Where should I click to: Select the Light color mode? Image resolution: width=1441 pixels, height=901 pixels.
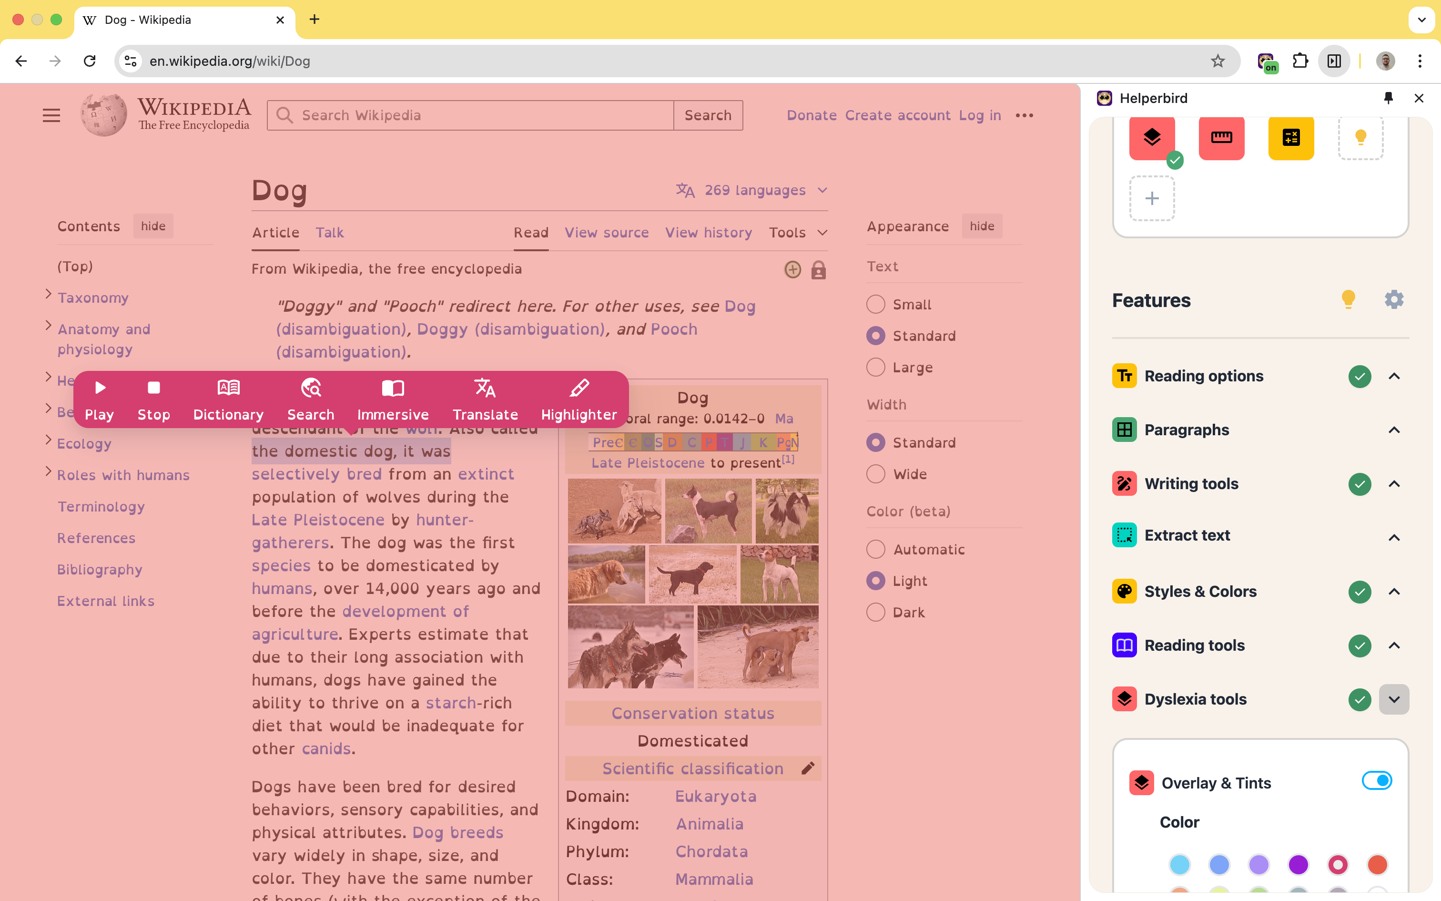pos(875,580)
